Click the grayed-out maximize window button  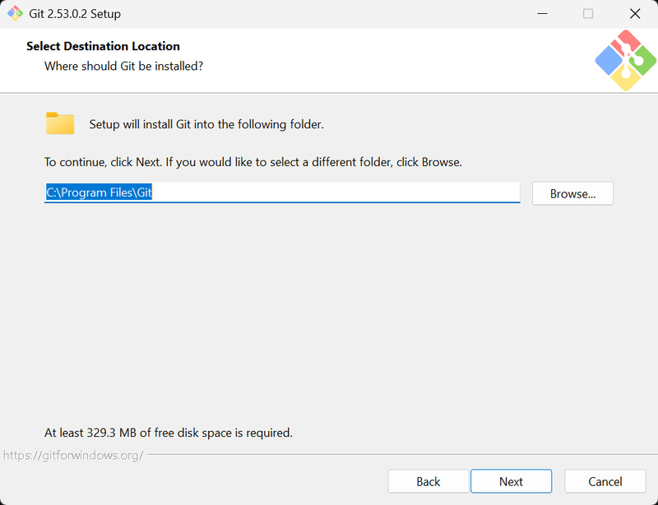pos(588,14)
